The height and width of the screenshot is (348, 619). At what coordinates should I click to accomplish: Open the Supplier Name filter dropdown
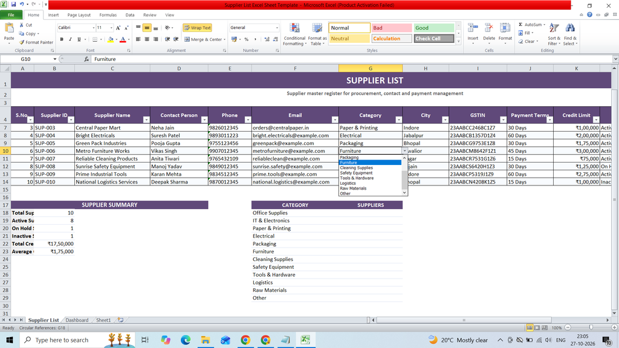[x=146, y=120]
